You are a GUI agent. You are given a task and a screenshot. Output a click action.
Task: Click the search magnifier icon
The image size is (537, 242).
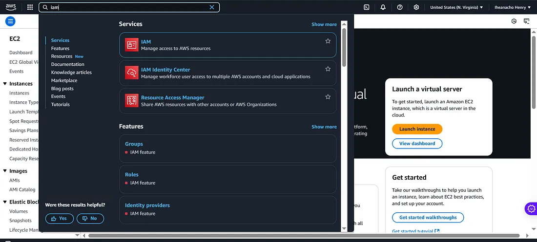[45, 7]
